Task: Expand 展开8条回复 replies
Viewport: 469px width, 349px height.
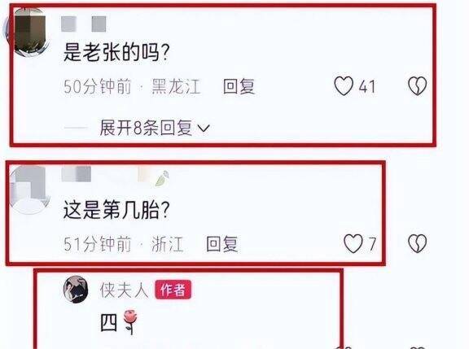Action: click(x=146, y=128)
